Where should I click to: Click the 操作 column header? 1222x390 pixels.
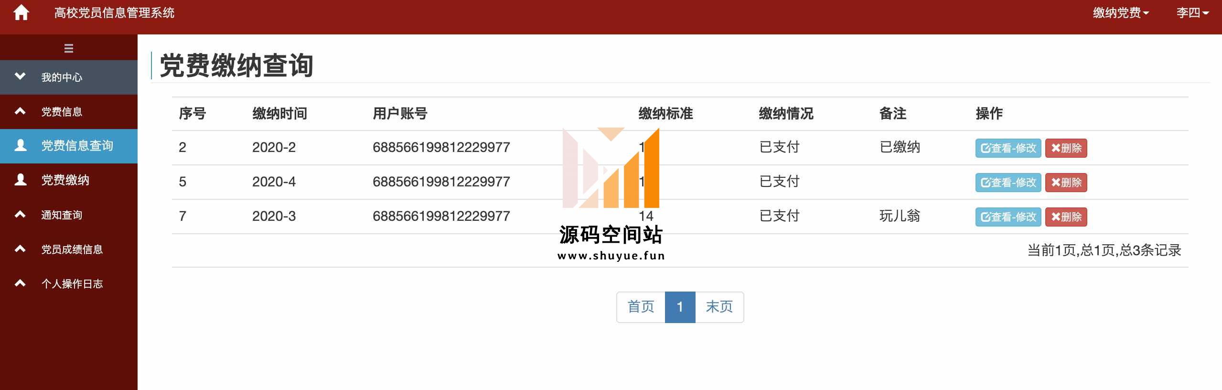tap(989, 114)
